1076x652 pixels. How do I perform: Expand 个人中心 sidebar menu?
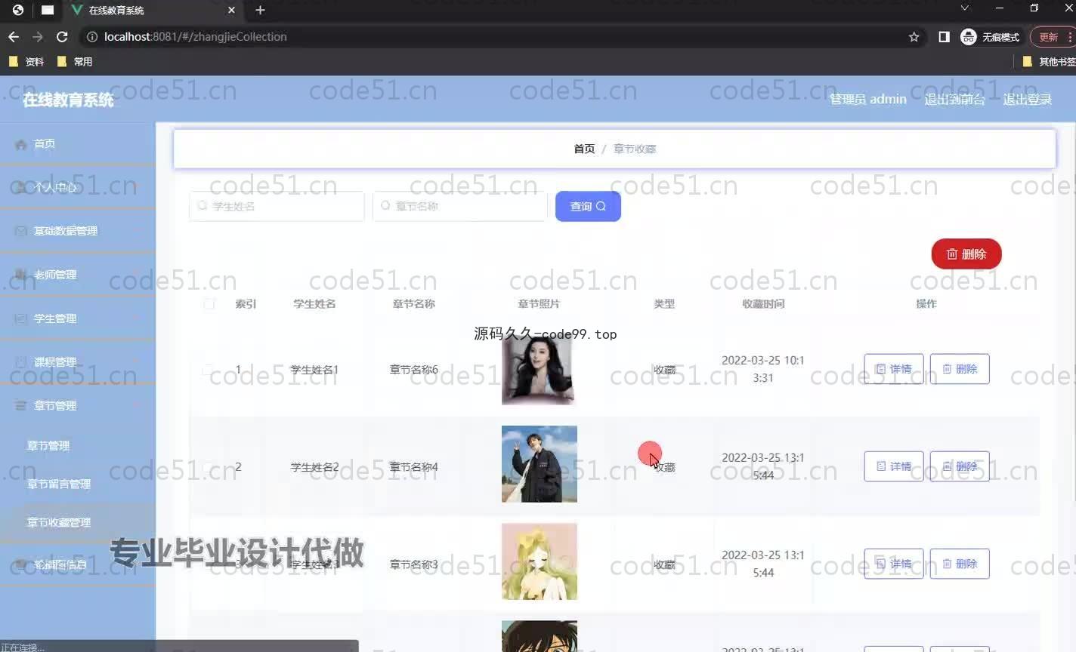(78, 187)
